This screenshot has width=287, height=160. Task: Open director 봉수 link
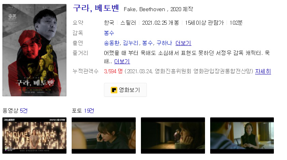[109, 33]
